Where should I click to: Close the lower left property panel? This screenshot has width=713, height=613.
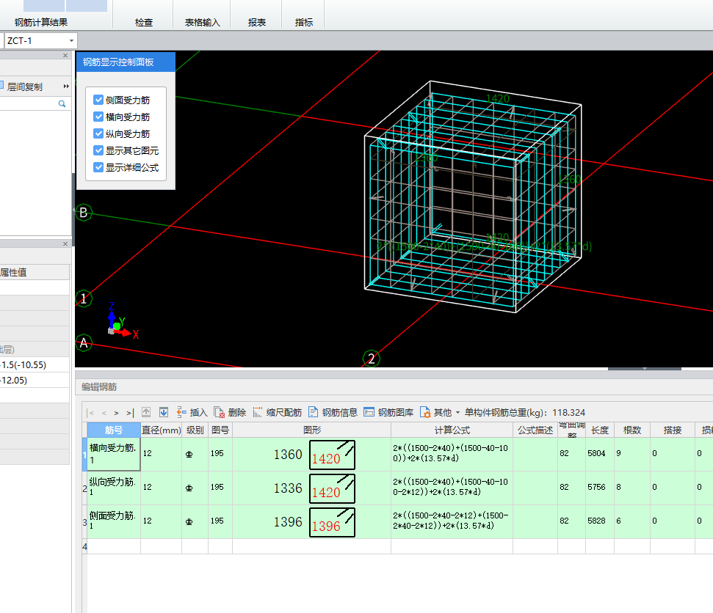click(65, 244)
